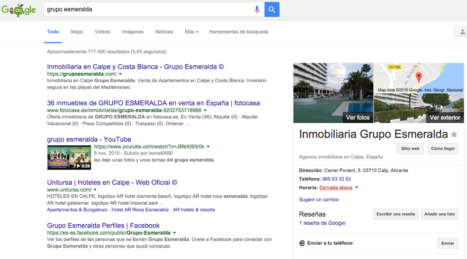Click the Escribir una reseña button
The height and width of the screenshot is (259, 467).
coord(395,214)
